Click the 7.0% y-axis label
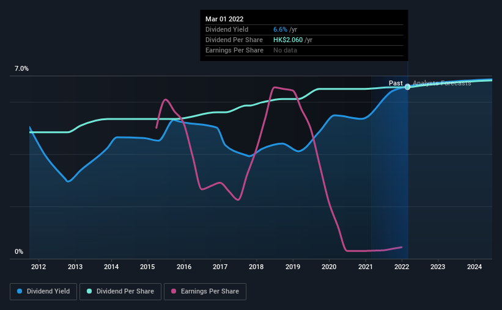 tap(21, 69)
